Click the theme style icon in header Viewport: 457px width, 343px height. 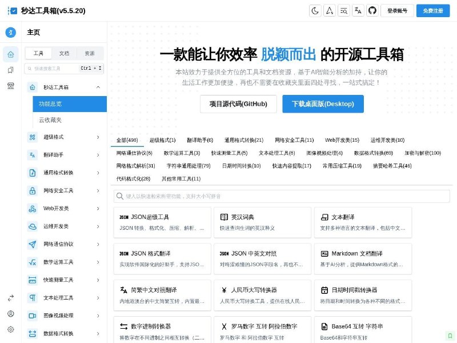pos(330,11)
